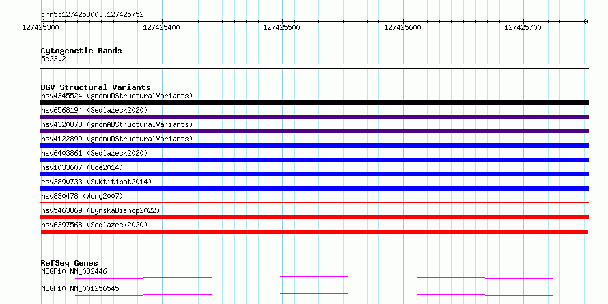
Task: Click the 127425400 ruler position
Action: 161,27
